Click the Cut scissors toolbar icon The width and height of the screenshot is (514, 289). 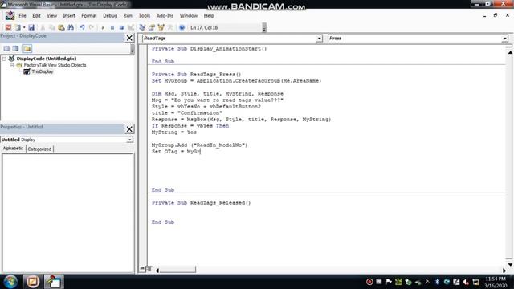43,27
